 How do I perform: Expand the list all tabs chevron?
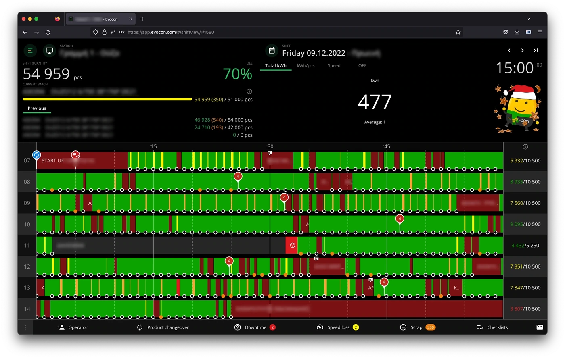tap(528, 19)
